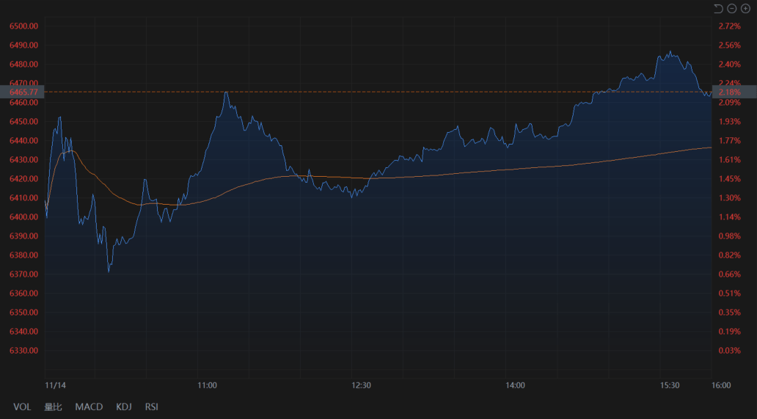This screenshot has width=757, height=419.
Task: Click the reset/undo zoom arrow icon
Action: [x=718, y=9]
